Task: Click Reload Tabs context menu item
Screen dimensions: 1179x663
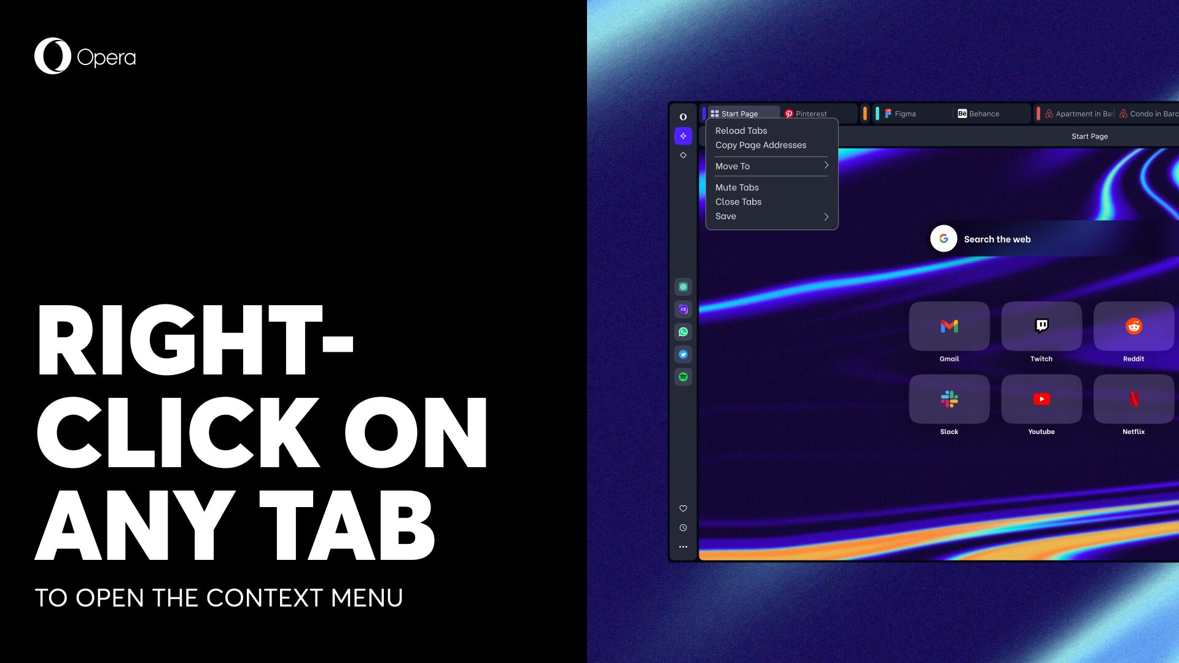Action: [741, 130]
